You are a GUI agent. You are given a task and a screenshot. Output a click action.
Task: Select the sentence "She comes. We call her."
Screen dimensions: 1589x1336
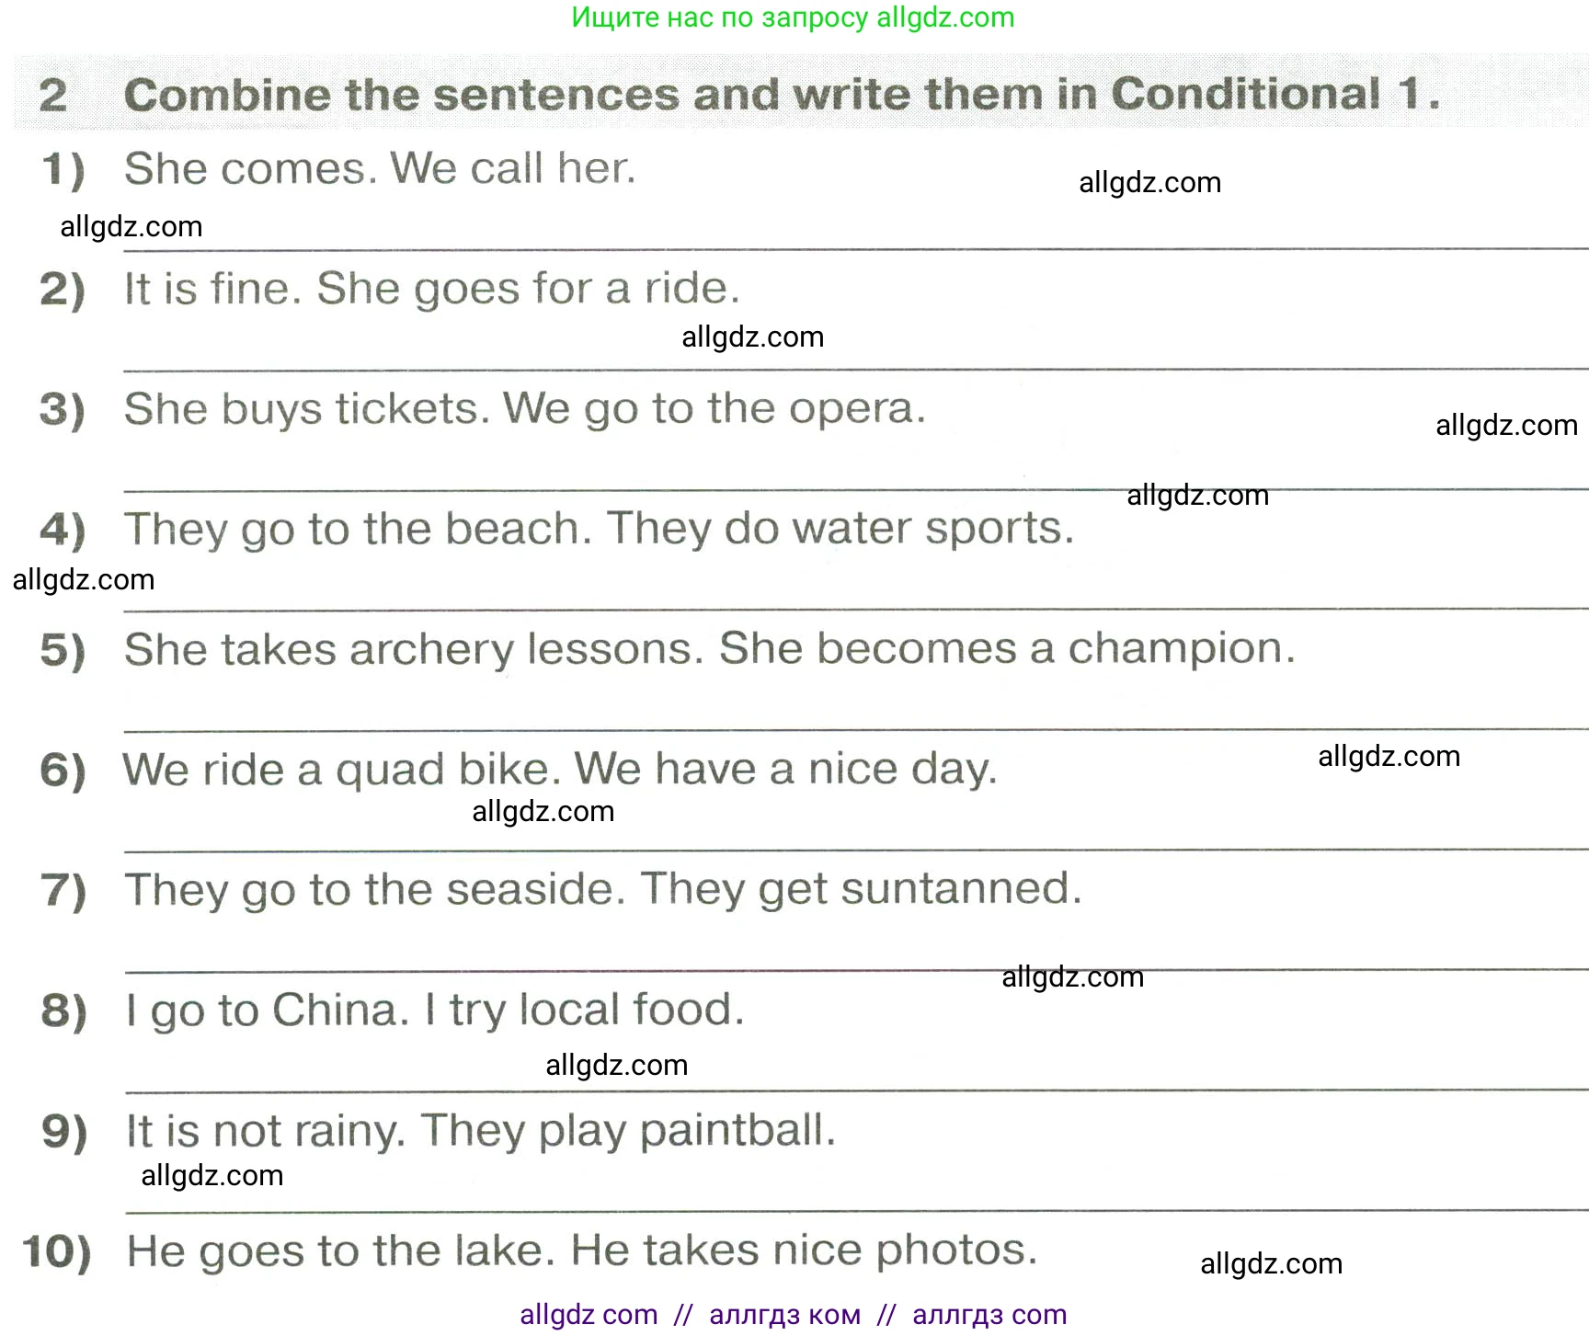click(x=380, y=168)
